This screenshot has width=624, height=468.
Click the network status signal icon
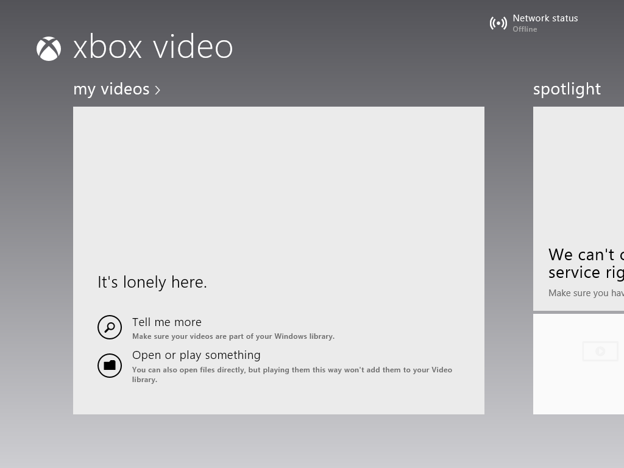498,23
